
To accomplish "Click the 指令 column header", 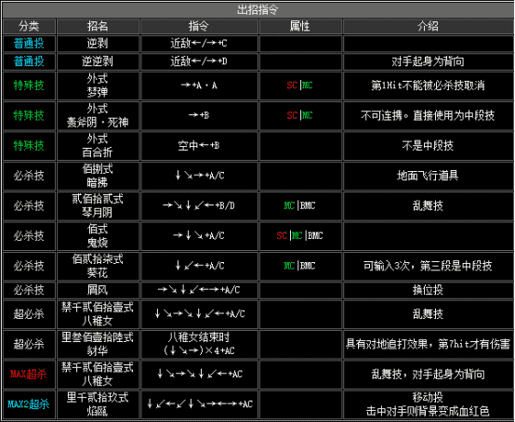I will point(199,26).
